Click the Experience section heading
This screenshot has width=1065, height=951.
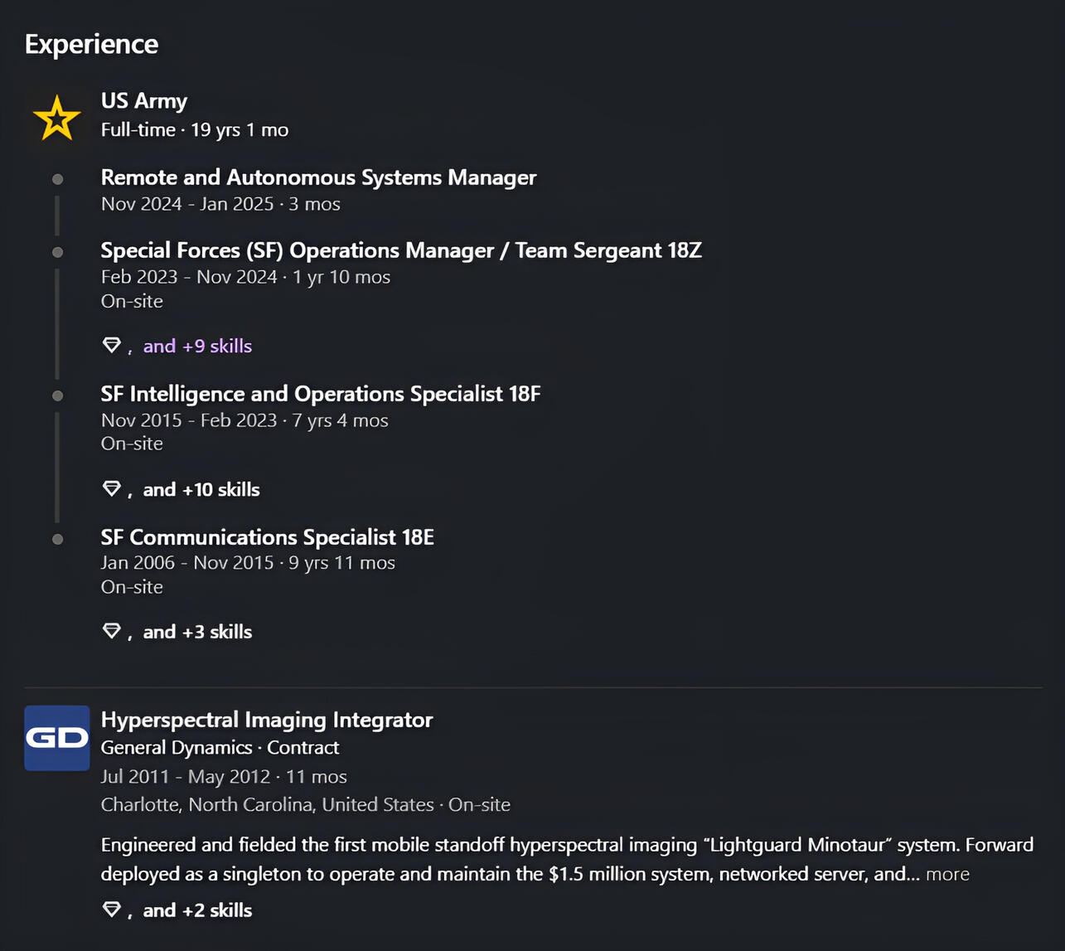(91, 44)
